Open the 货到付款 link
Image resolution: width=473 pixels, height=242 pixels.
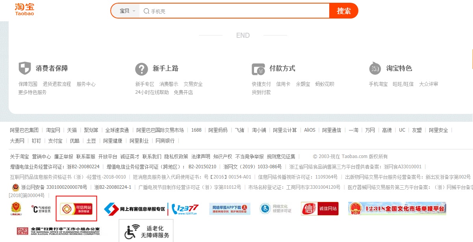pos(262,92)
